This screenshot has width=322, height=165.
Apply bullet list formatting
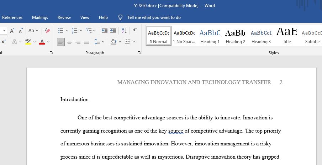coord(60,31)
